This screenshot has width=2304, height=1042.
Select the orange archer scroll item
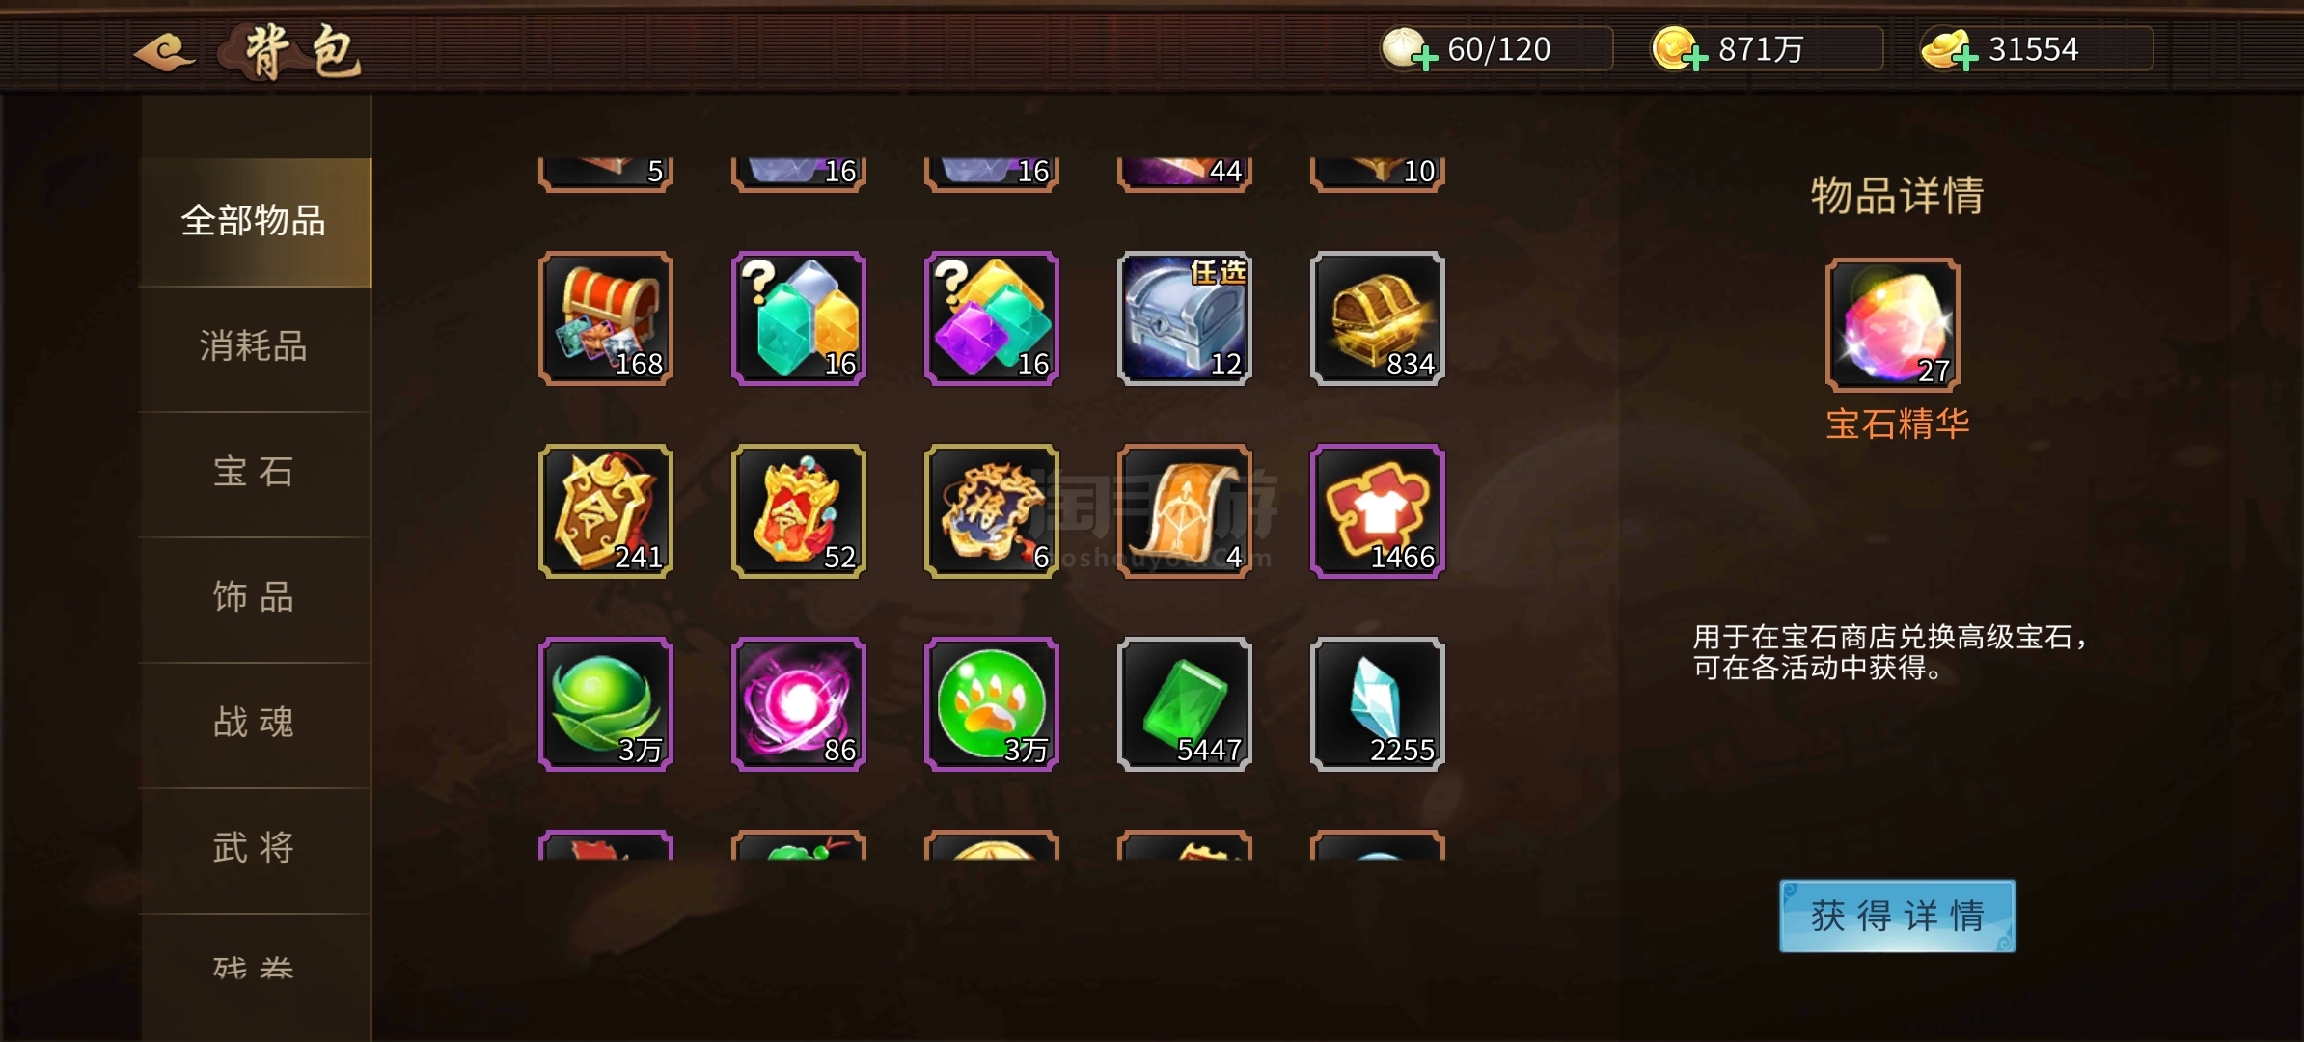[1185, 511]
